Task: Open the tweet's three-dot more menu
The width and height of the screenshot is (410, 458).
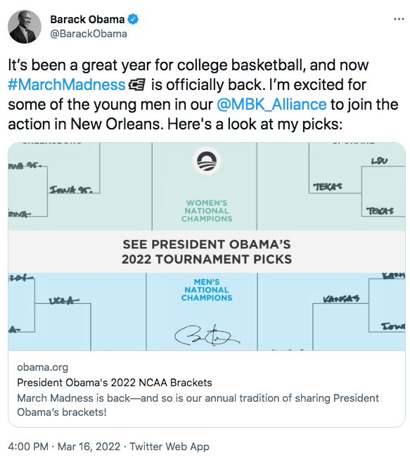Action: [x=399, y=19]
